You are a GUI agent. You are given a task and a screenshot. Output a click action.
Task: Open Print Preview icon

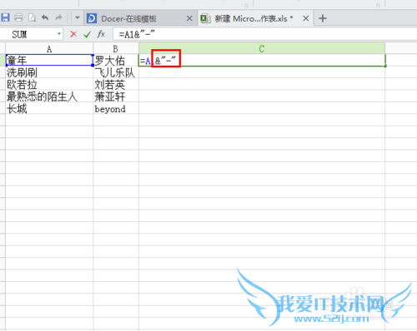32,17
